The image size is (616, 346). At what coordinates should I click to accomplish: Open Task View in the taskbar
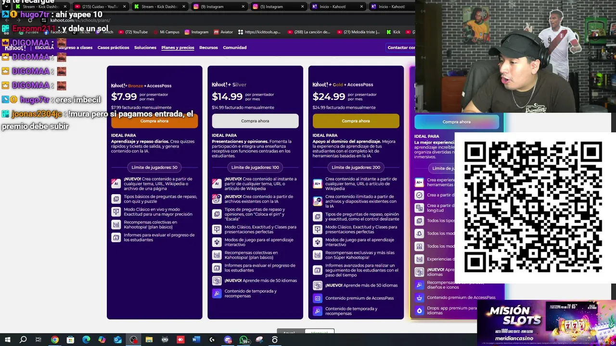[38, 340]
